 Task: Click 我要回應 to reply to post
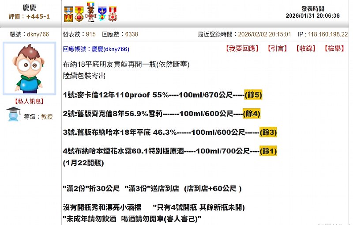(240, 49)
